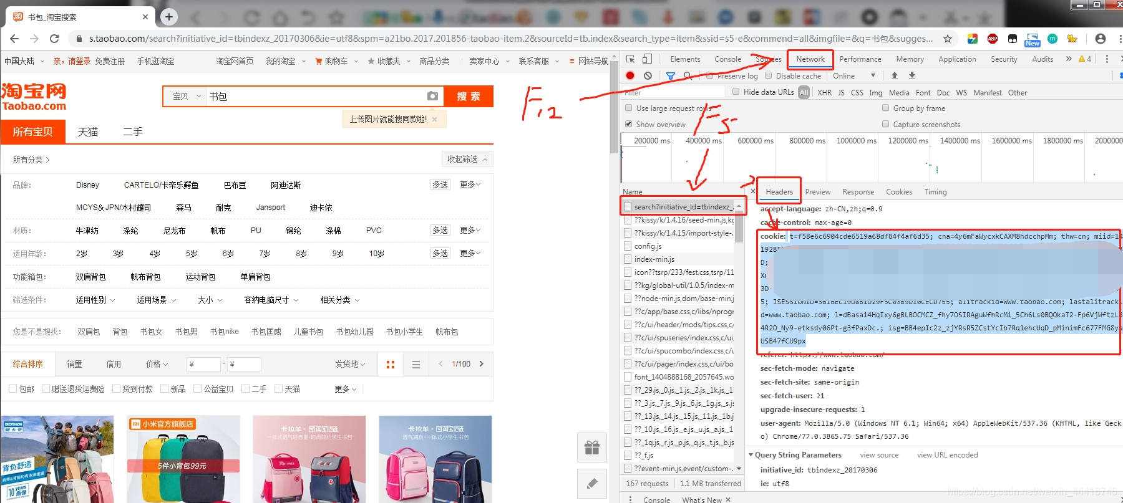The width and height of the screenshot is (1123, 503).
Task: Open a new browser tab
Action: pyautogui.click(x=169, y=17)
